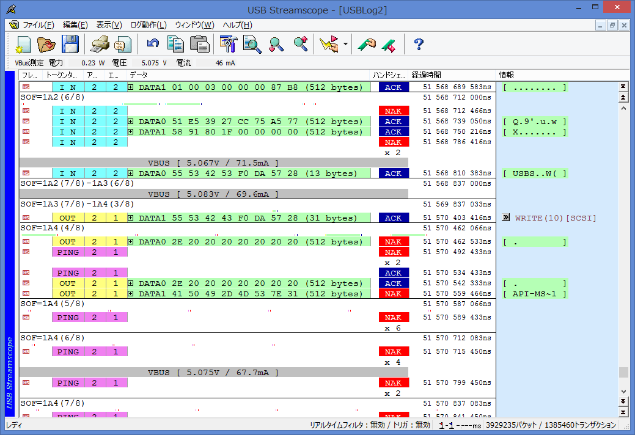Image resolution: width=635 pixels, height=435 pixels.
Task: Click the vertical scrollbar thumb
Action: (623, 372)
